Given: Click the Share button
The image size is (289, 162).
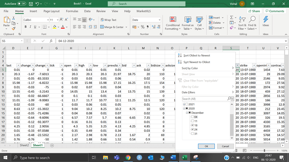Looking at the screenshot, I should click(x=254, y=11).
